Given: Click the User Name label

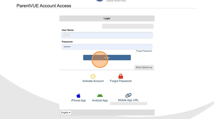Looking at the screenshot, I should (68, 30).
